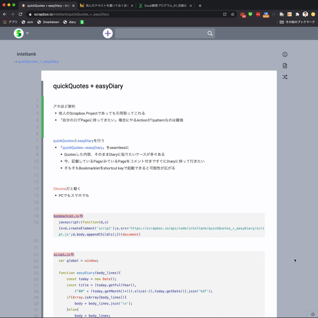Open the bookmarklet.js code link

66,216
